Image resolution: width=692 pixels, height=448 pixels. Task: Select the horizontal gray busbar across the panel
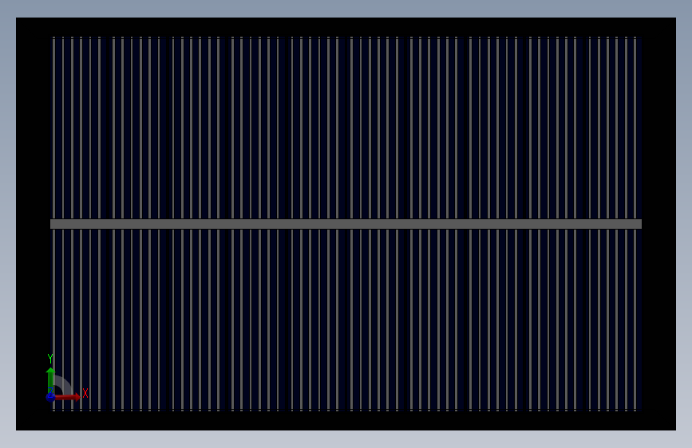pyautogui.click(x=346, y=224)
